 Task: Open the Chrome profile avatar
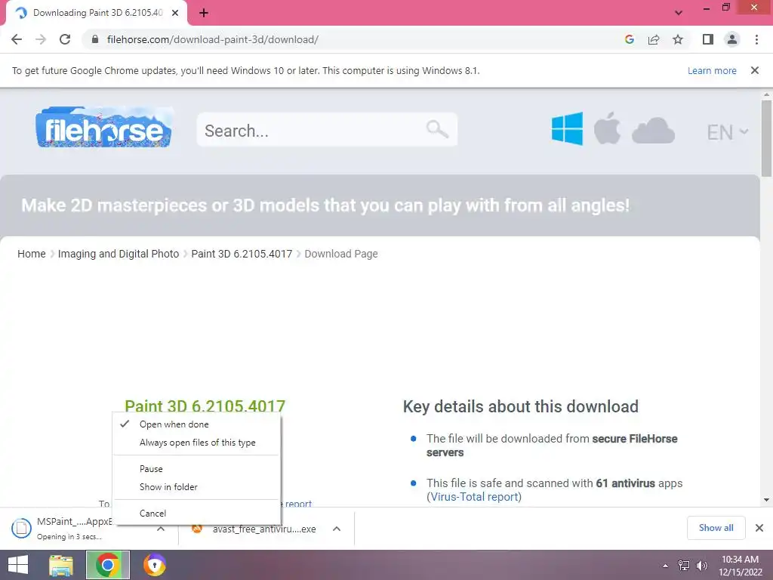click(732, 39)
